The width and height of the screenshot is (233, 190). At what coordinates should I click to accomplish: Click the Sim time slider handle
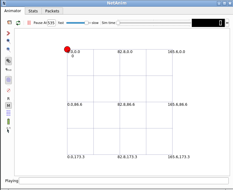pyautogui.click(x=118, y=23)
